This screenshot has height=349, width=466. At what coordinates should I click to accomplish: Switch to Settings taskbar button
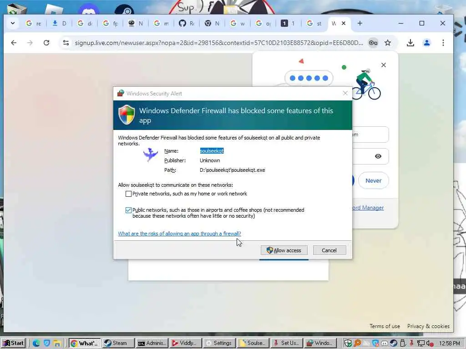pos(219,343)
